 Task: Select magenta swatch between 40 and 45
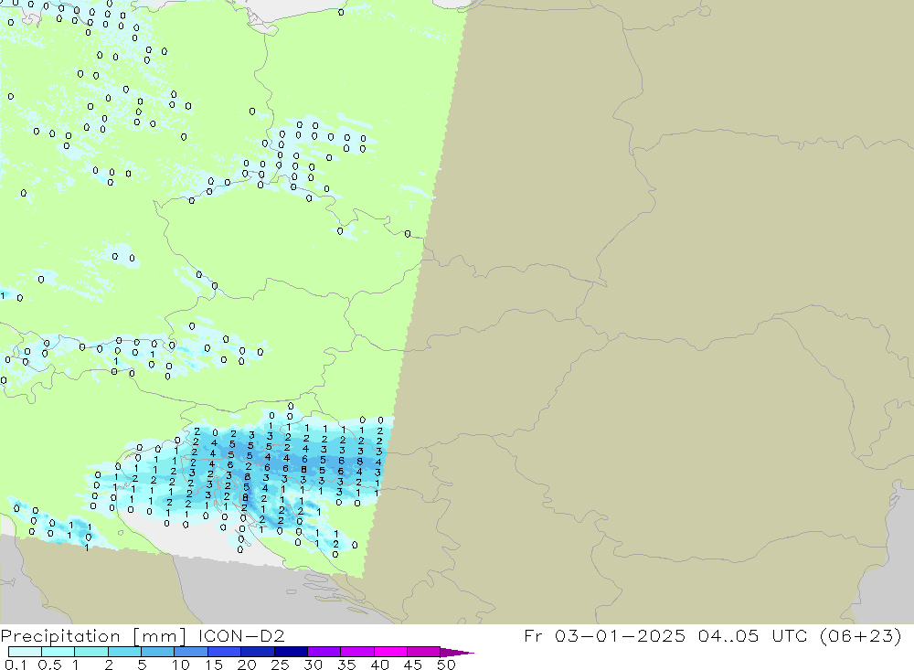coord(390,652)
